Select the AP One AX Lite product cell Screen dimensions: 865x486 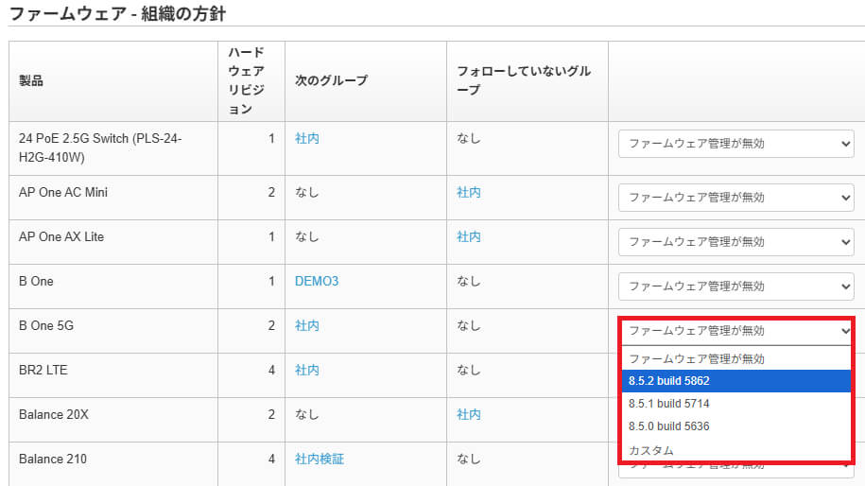coord(113,242)
